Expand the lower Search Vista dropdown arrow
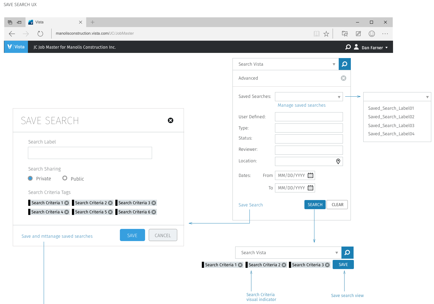 point(337,253)
